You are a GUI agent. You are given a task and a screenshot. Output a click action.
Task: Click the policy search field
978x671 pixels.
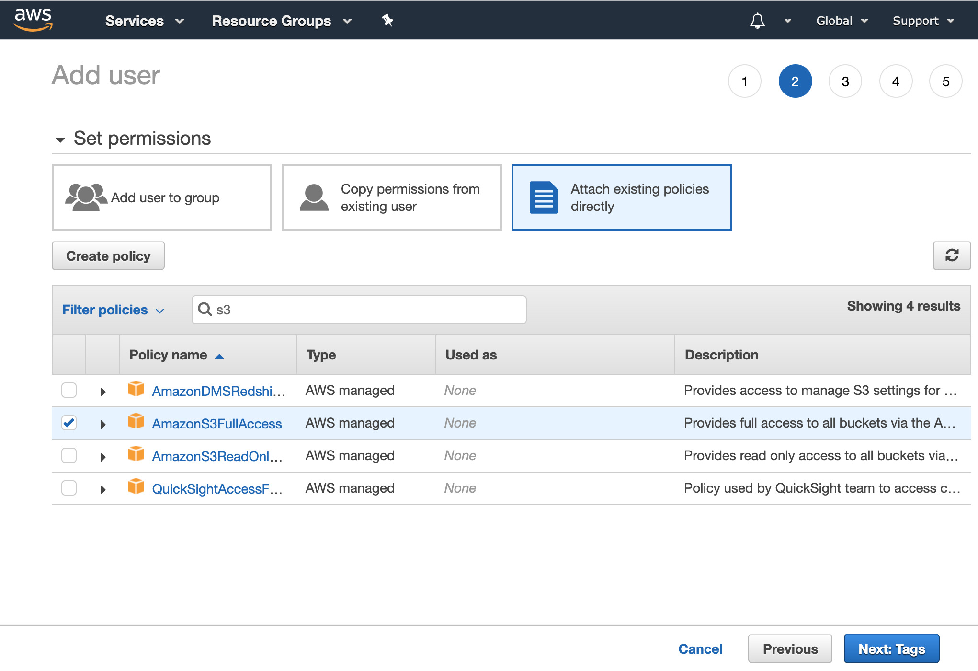[359, 310]
